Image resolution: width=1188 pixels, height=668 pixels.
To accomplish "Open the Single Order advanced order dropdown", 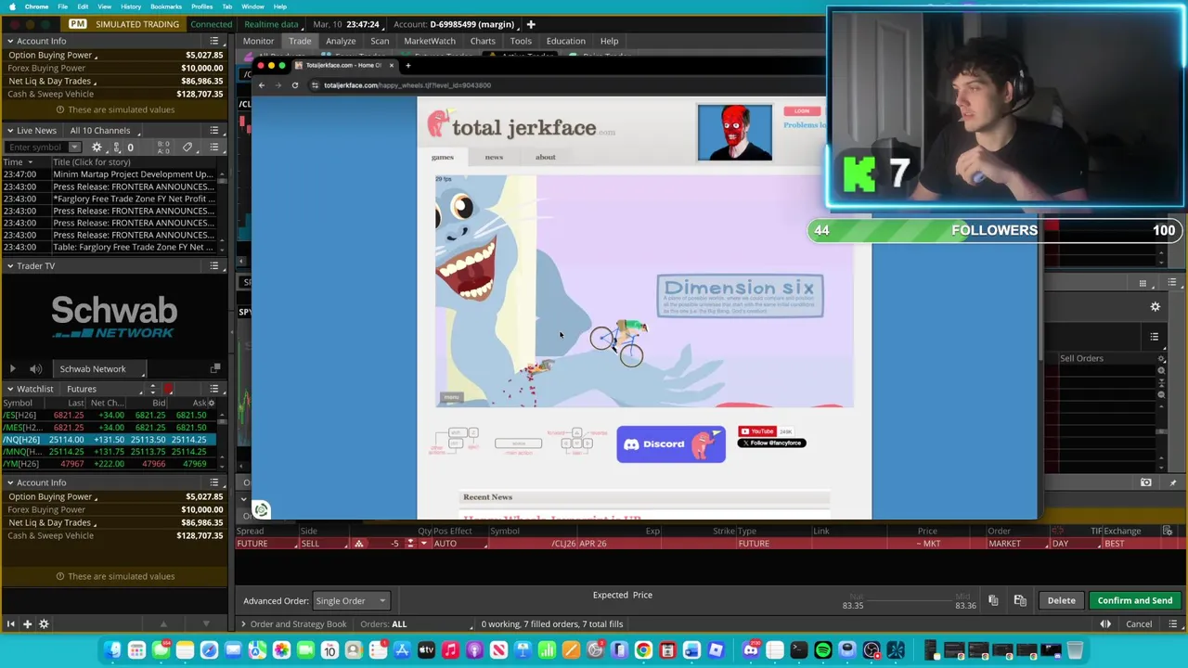I will 350,601.
